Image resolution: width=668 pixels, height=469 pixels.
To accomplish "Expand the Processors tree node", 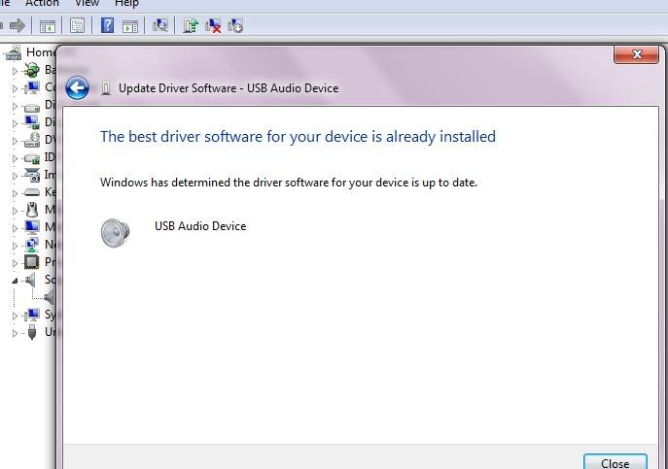I will tap(15, 263).
